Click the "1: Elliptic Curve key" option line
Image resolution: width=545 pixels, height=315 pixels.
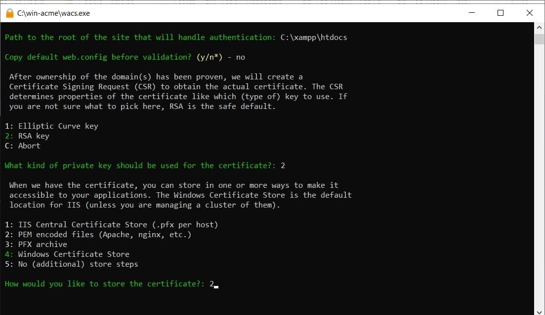point(51,126)
